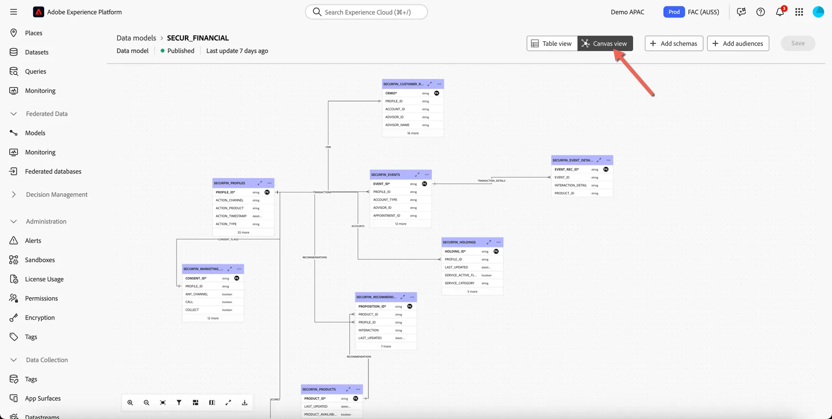832x419 pixels.
Task: Open more options on SECURFIN_HOLDINGS table
Action: pyautogui.click(x=498, y=242)
